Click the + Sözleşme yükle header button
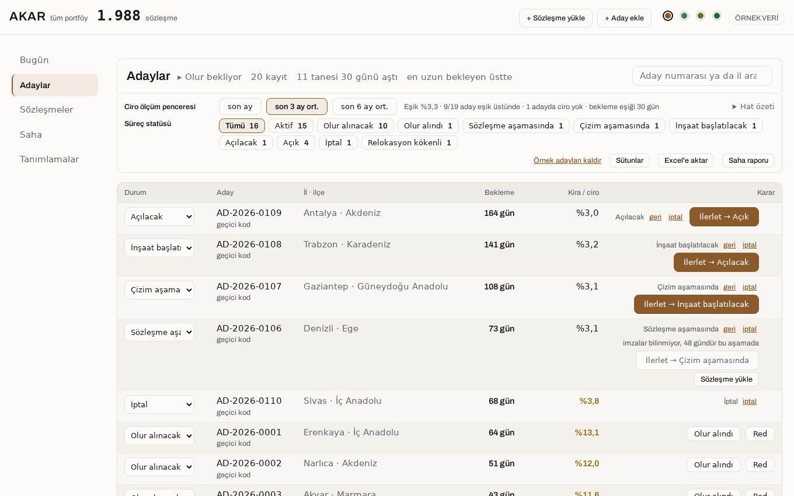The image size is (794, 496). [x=556, y=18]
